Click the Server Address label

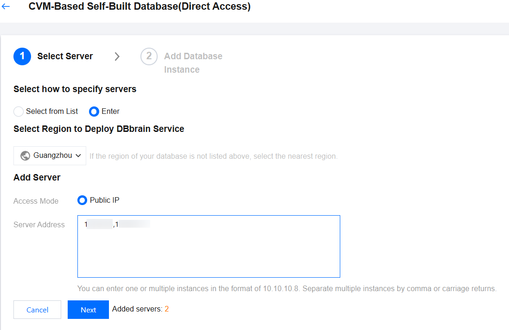pos(39,225)
